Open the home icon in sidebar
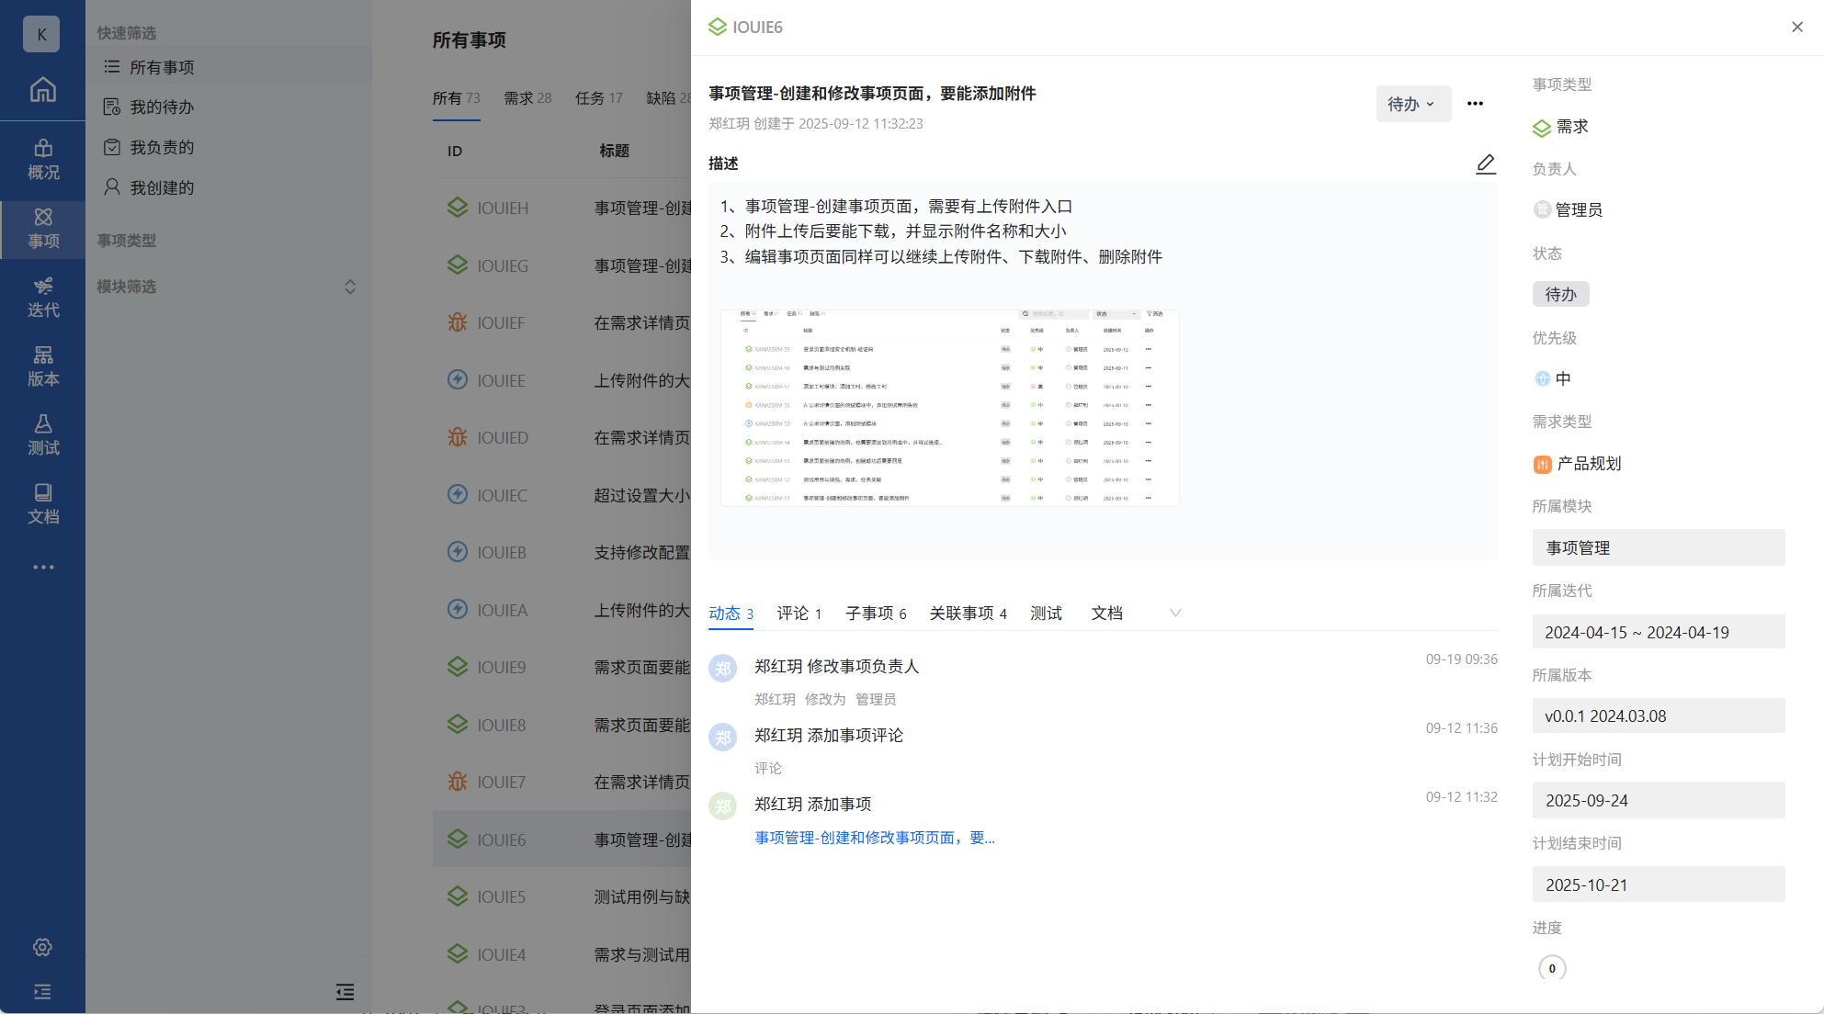 42,90
